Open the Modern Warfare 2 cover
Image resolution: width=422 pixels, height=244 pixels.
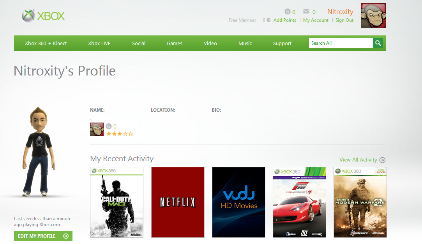point(360,202)
